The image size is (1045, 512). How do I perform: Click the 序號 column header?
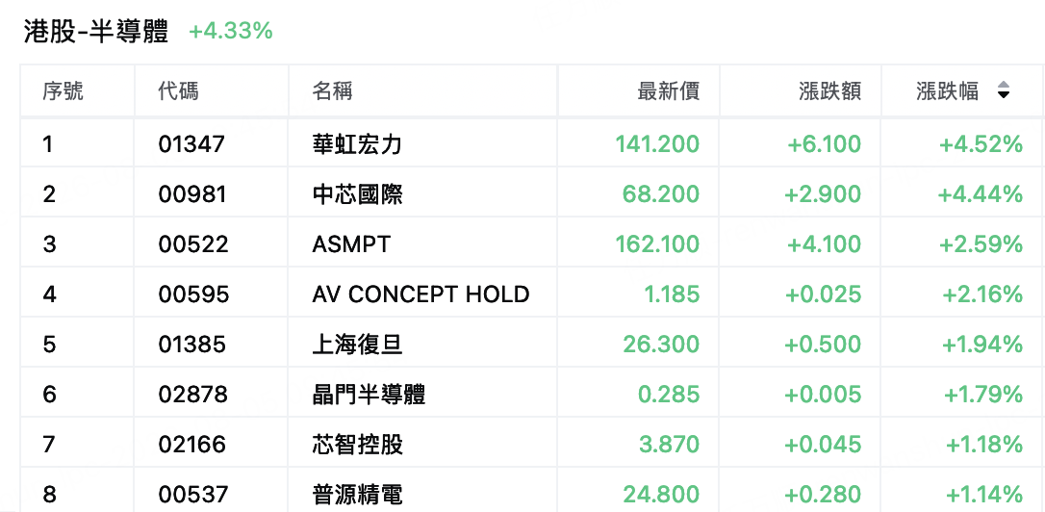point(64,90)
